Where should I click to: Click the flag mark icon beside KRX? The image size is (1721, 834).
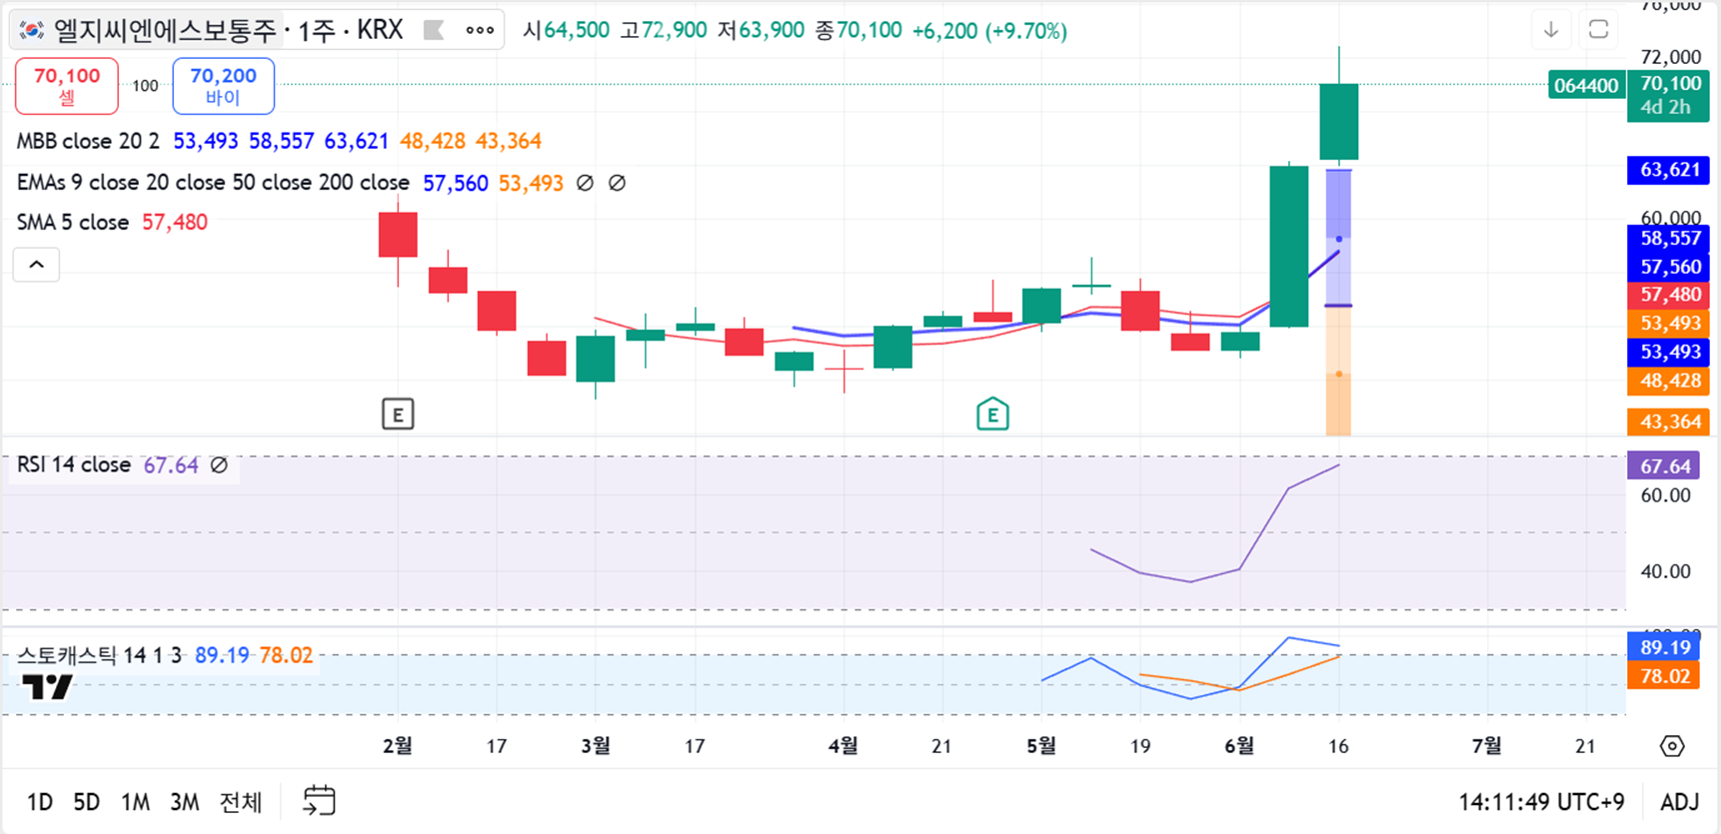pyautogui.click(x=434, y=30)
